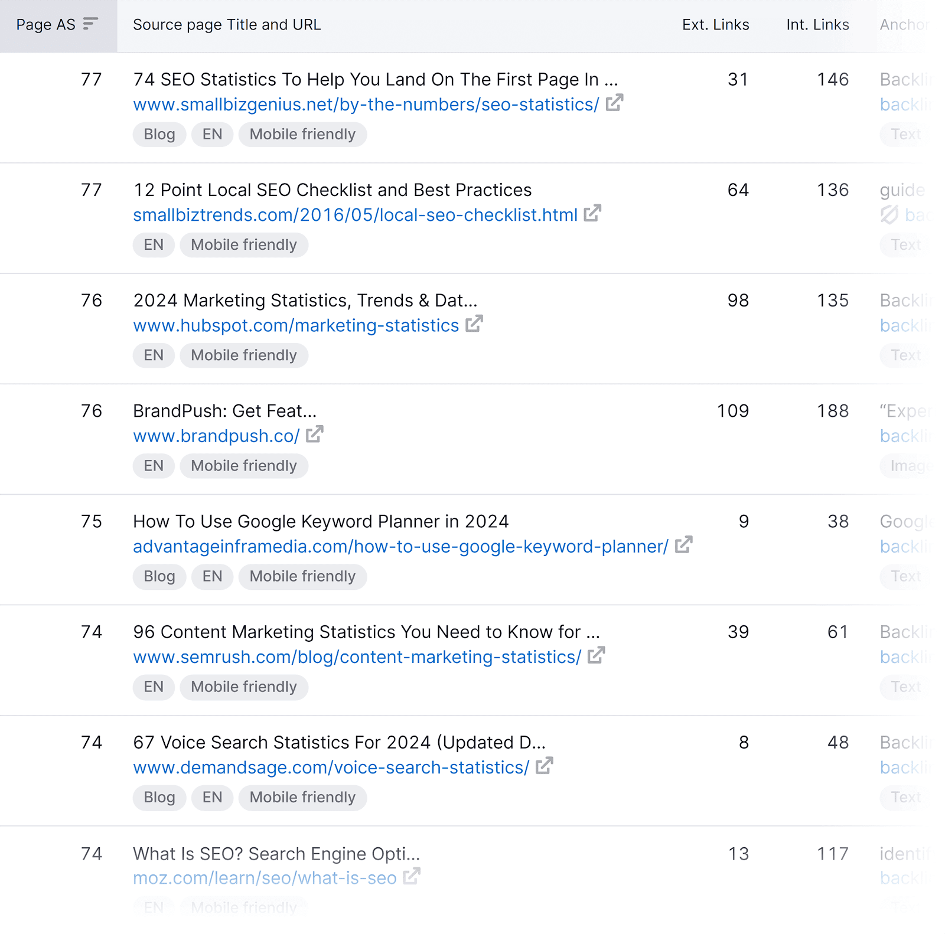Click Int. Links value 61 in semrush row
The image size is (945, 934).
coord(838,632)
